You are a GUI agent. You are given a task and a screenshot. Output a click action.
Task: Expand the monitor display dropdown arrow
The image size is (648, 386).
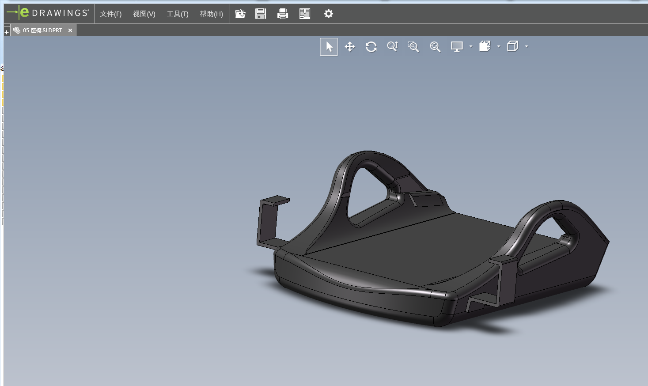[471, 46]
